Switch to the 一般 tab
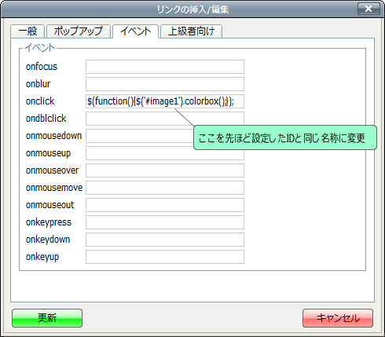 pos(27,31)
